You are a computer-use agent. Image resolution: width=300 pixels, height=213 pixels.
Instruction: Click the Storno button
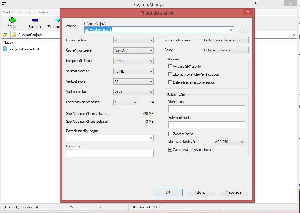tap(201, 192)
